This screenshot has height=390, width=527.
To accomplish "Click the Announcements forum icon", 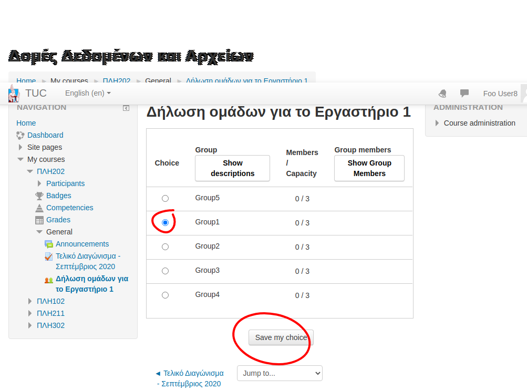I will [x=49, y=244].
